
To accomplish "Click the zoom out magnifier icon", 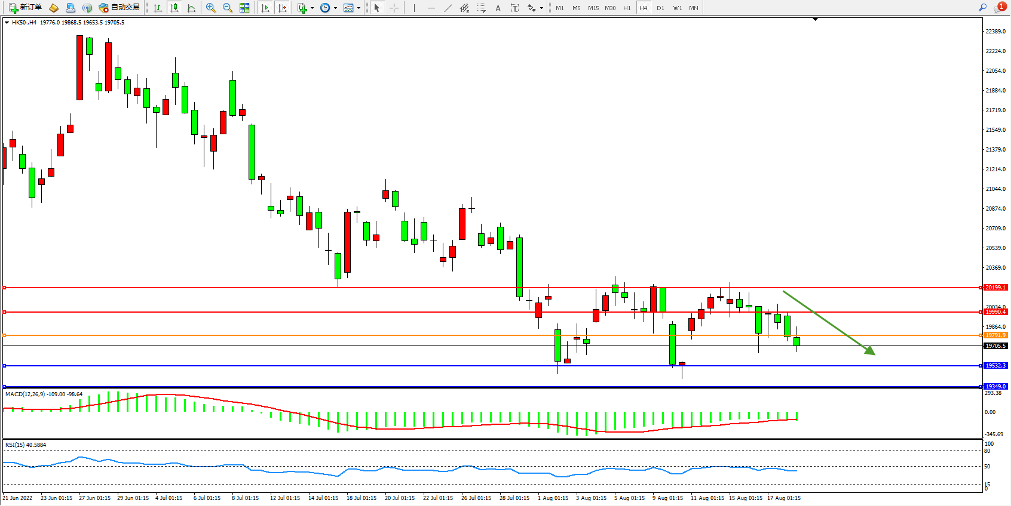I will [x=227, y=8].
